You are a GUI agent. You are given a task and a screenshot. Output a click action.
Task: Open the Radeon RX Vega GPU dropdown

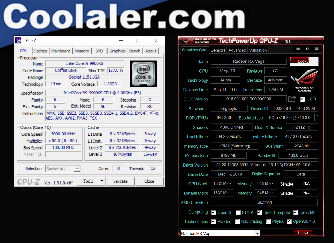258,234
